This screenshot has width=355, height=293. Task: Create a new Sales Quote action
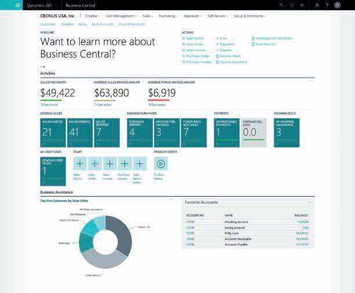tap(193, 38)
